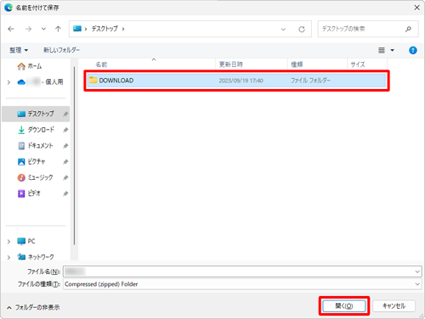
Task: Click the pin icon beside ドキュメント
Action: coord(65,146)
